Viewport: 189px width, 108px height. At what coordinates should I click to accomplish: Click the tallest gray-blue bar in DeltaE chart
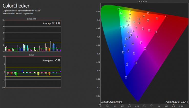click(x=51, y=46)
